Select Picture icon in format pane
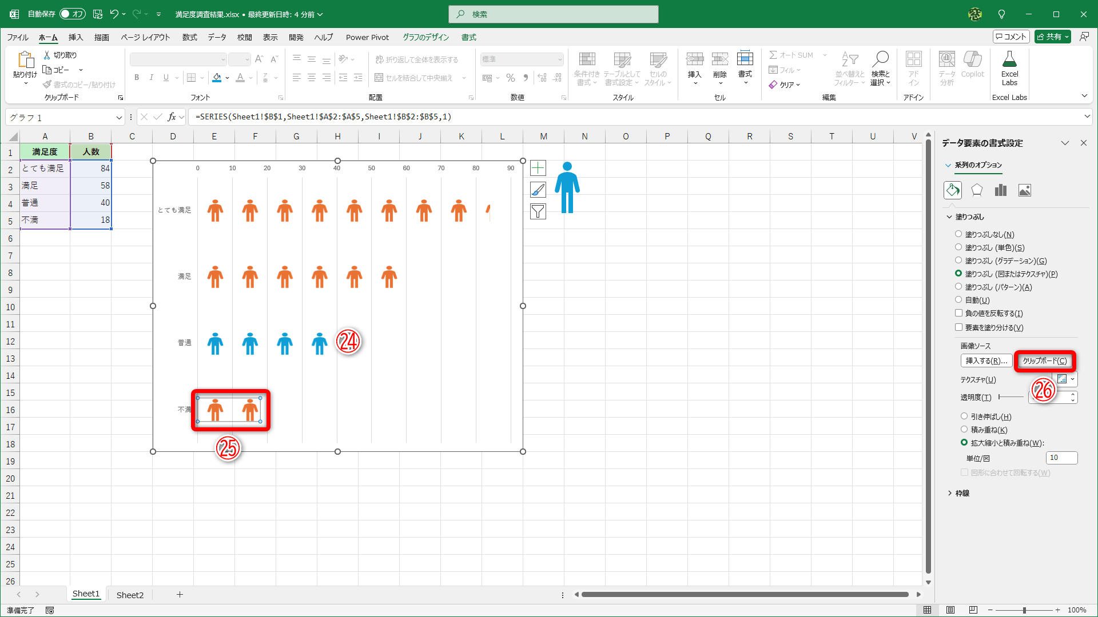The image size is (1098, 617). 1025,190
